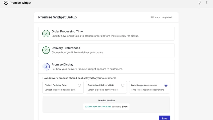Click the step 3 number circle
Image resolution: width=213 pixels, height=120 pixels.
coord(46,67)
